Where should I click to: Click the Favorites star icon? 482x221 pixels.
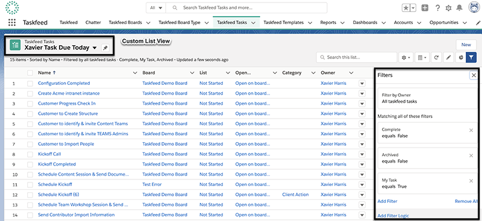point(406,8)
